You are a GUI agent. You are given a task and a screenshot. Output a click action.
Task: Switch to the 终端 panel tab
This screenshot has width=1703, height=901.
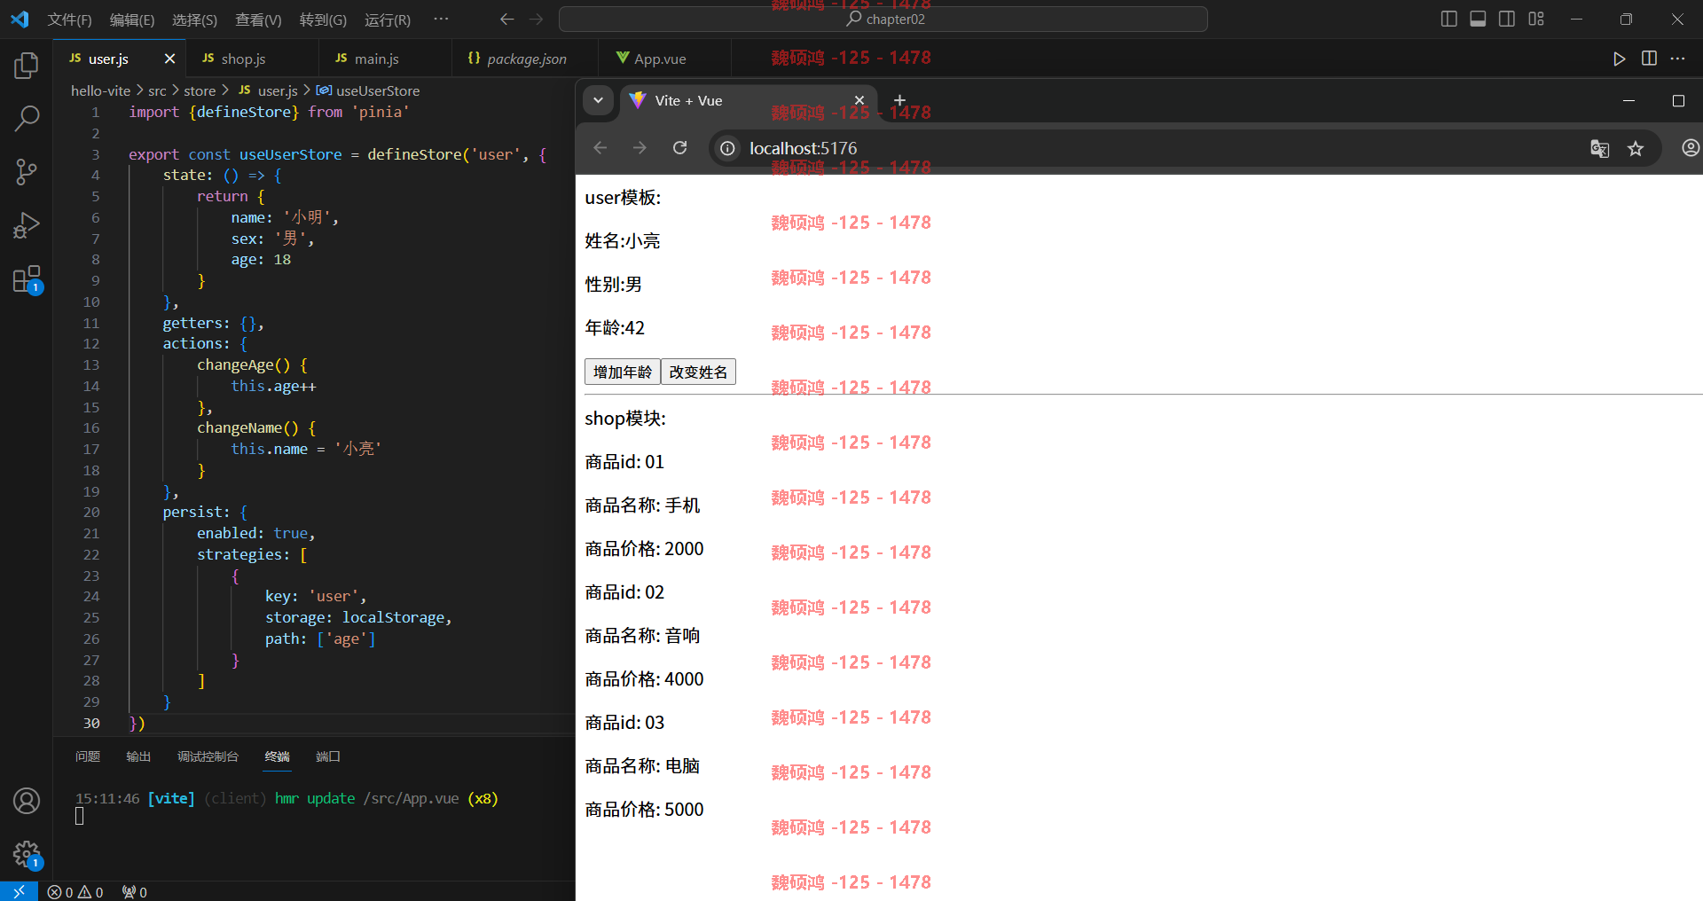click(278, 756)
